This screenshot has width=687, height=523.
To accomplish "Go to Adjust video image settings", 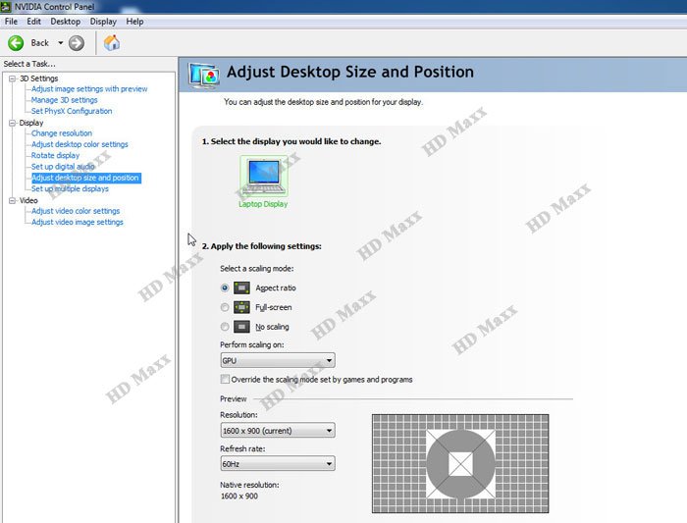I will 78,222.
